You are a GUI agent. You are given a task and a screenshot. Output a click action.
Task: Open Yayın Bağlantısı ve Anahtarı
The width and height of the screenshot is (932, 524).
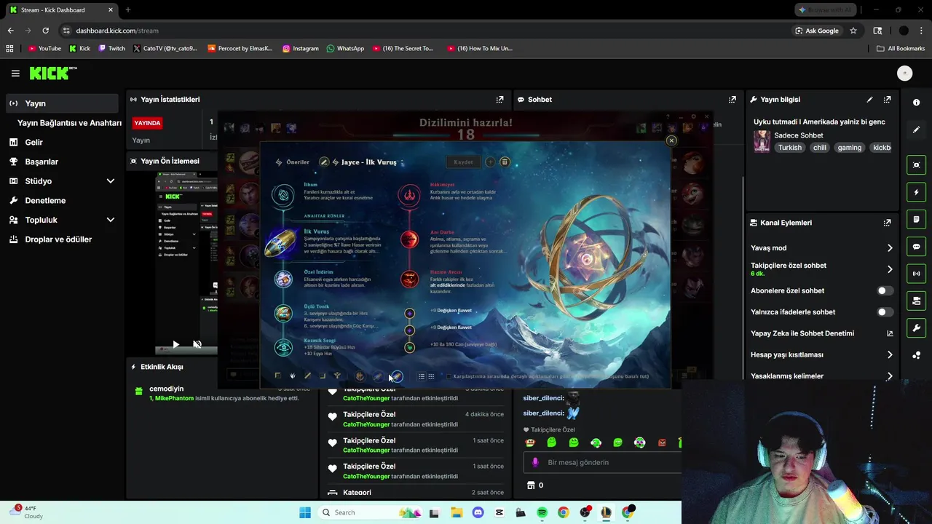[x=69, y=123]
